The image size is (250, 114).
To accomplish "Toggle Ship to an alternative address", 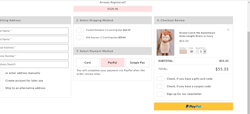I will (1, 88).
